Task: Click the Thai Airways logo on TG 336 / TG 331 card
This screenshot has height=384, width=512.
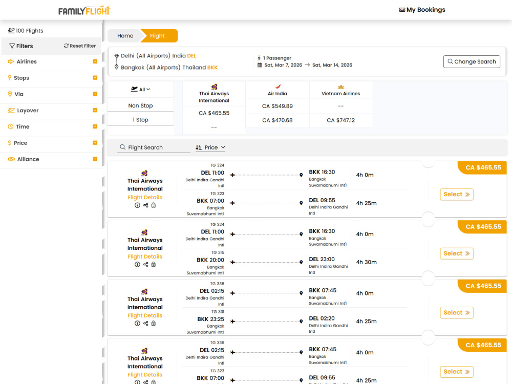Action: 144,292
